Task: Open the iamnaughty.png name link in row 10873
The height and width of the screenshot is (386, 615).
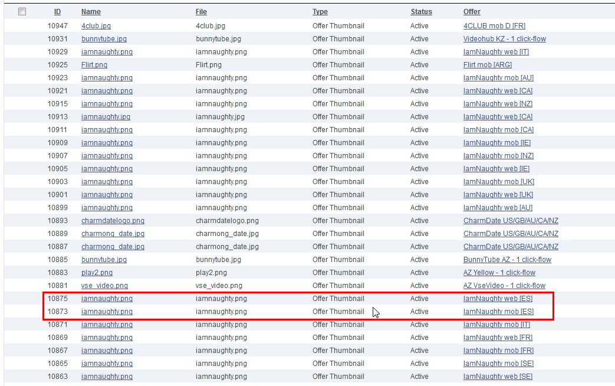Action: click(x=107, y=312)
